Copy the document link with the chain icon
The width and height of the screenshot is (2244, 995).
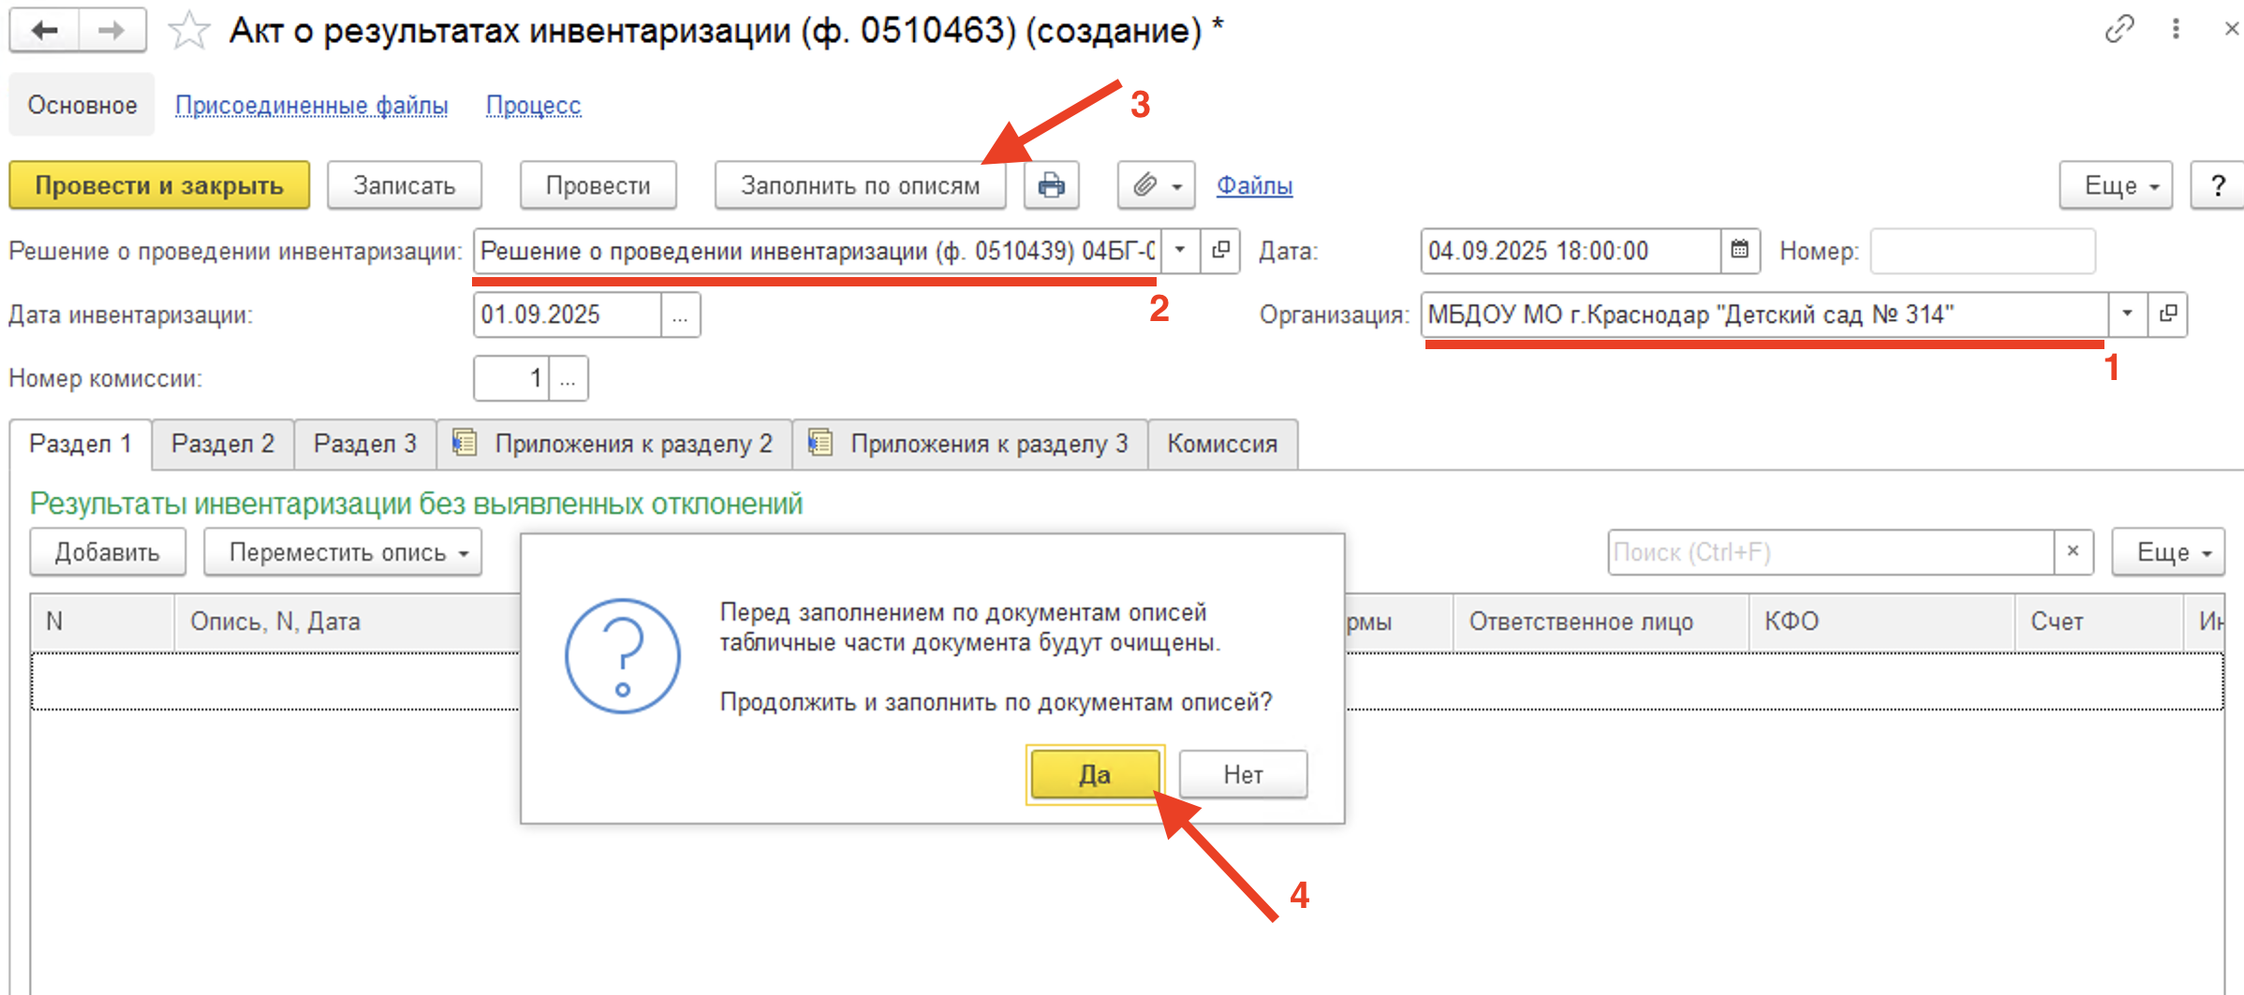pyautogui.click(x=2119, y=30)
